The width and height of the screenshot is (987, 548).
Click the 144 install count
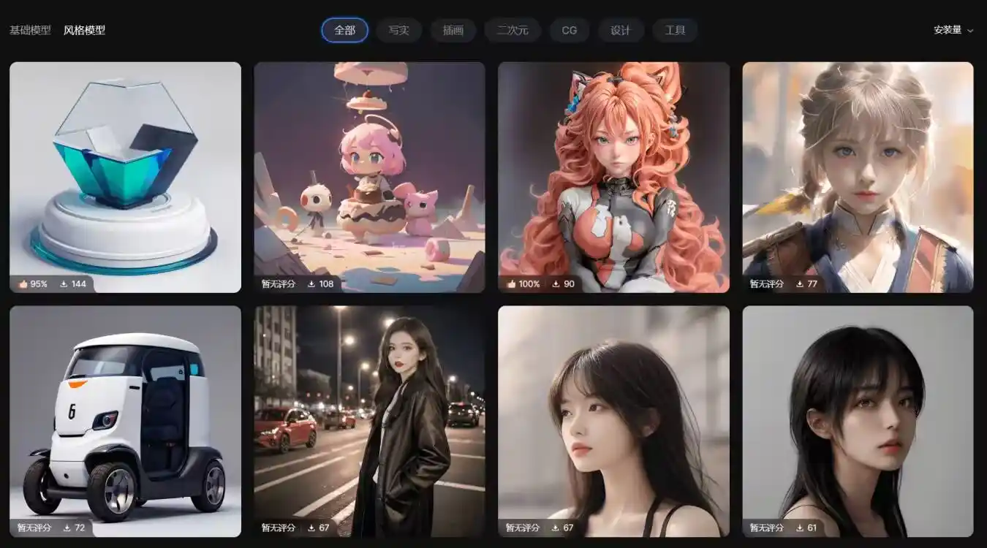tap(79, 283)
